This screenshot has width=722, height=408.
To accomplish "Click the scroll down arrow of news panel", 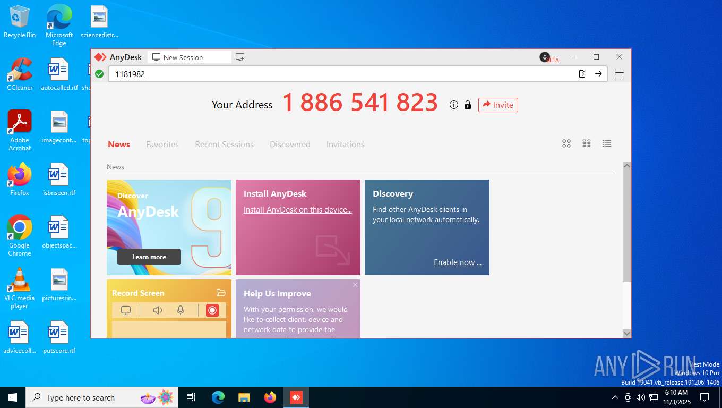I will [626, 333].
